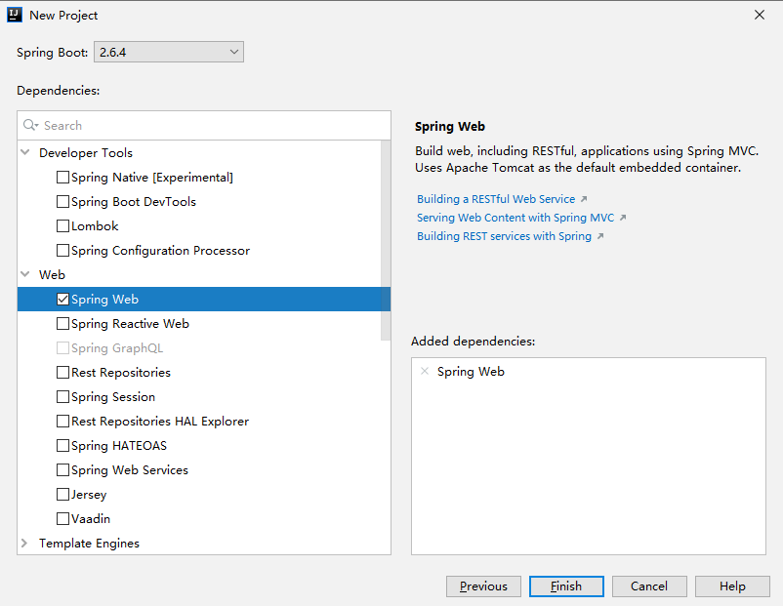The image size is (783, 606).
Task: Click the Spring Reactive Web label
Action: 130,323
